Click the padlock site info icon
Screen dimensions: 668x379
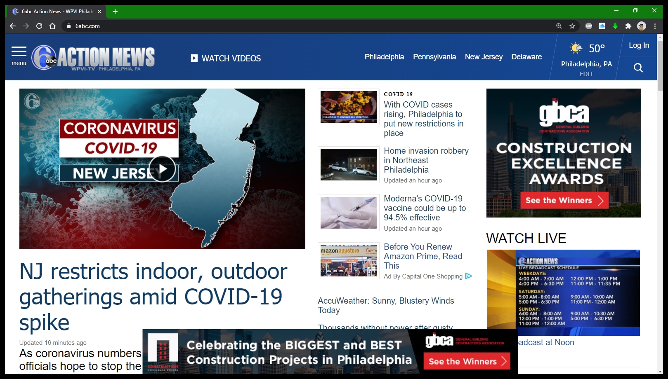coord(69,26)
